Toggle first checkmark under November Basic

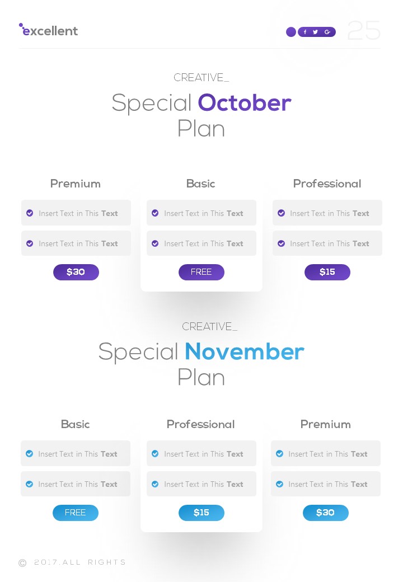29,454
